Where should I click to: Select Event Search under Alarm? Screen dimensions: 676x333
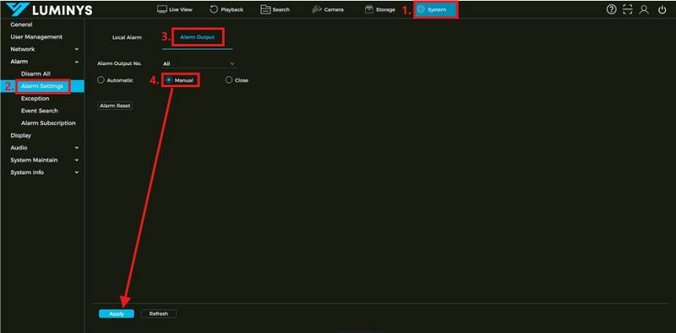tap(39, 111)
